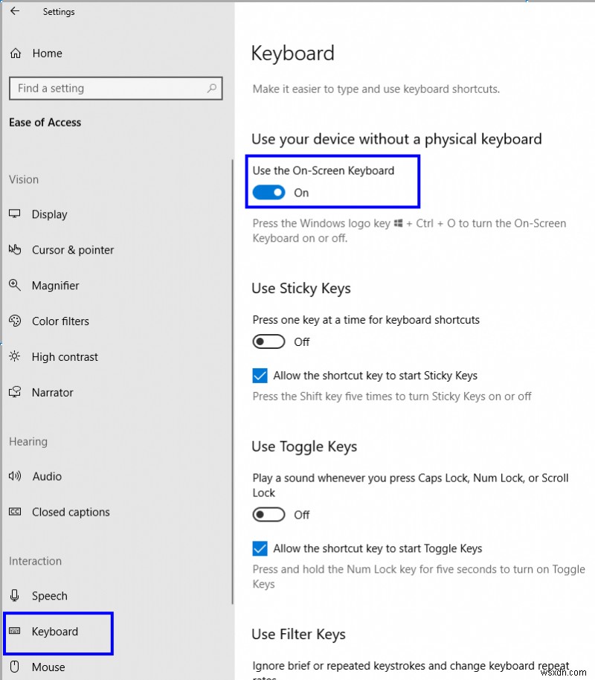
Task: Select the Narrator icon
Action: (x=15, y=392)
